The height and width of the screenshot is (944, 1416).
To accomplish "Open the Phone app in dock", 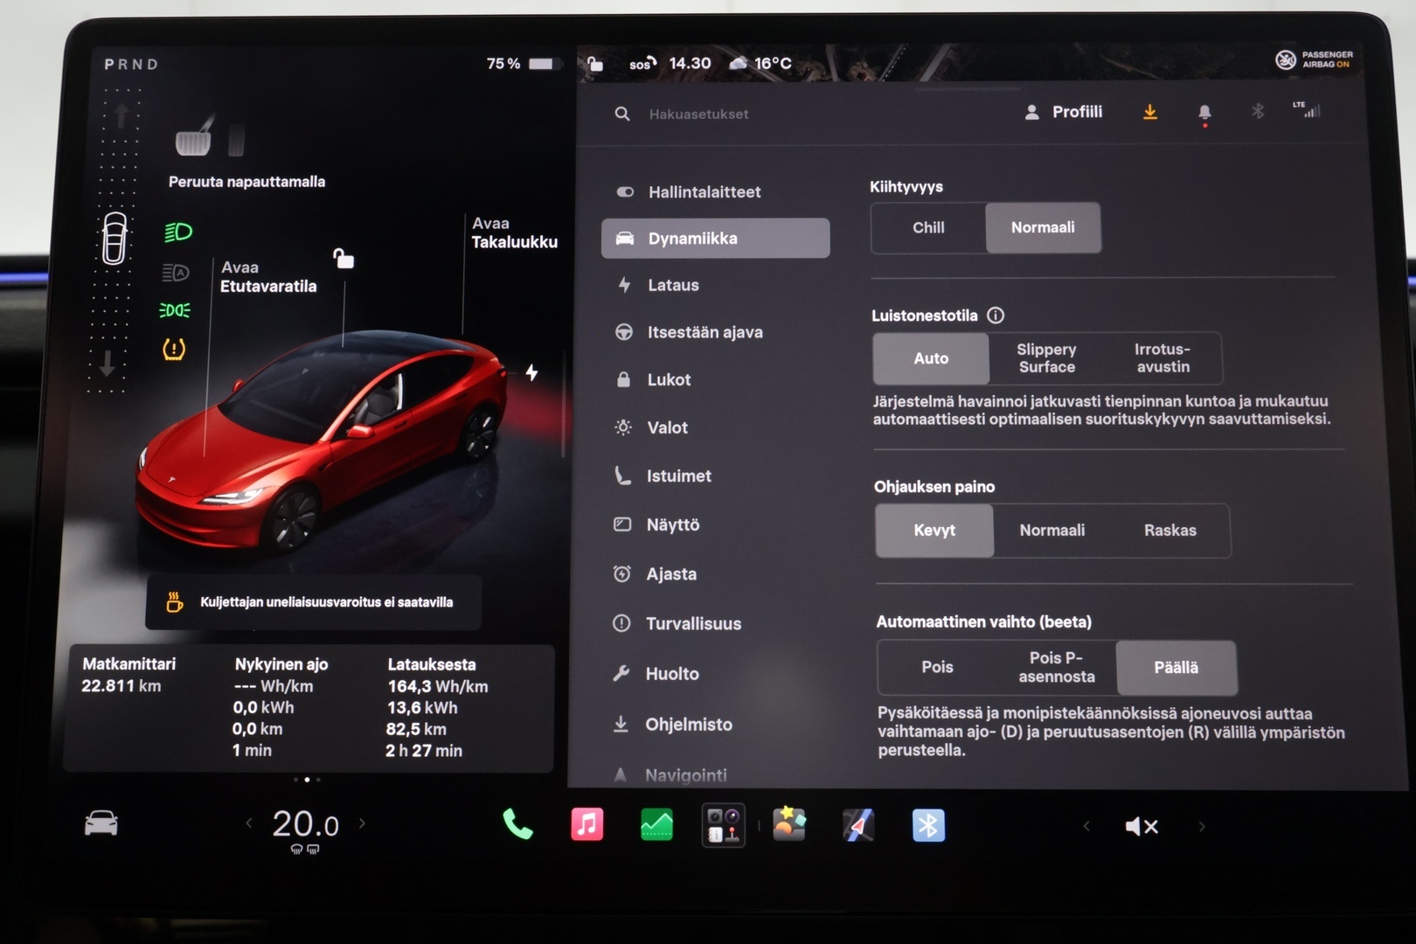I will click(517, 825).
